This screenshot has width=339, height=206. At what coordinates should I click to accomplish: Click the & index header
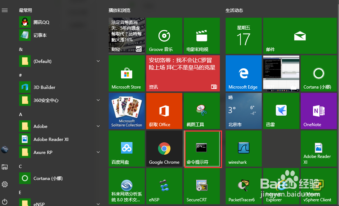tap(21, 50)
